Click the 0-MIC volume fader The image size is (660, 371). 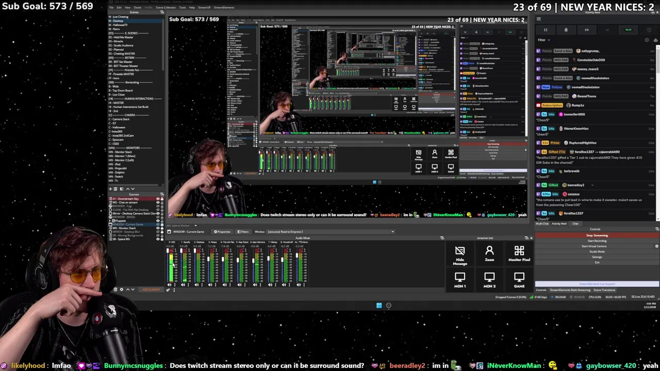168,250
